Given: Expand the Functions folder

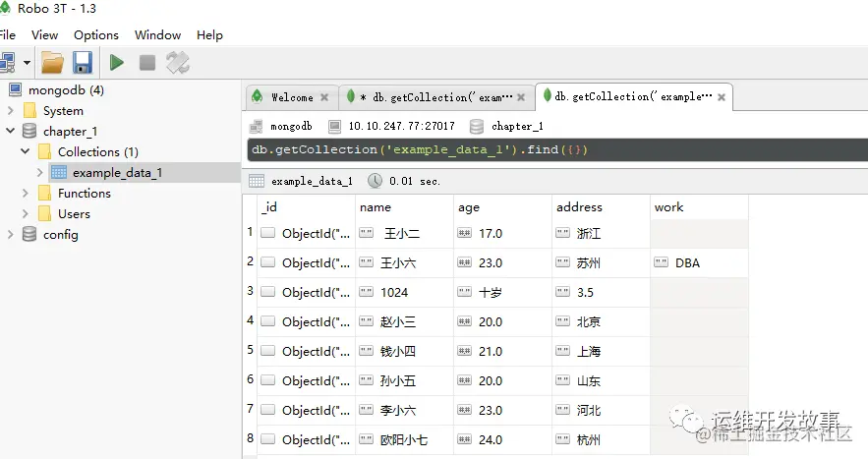Looking at the screenshot, I should click(x=25, y=193).
